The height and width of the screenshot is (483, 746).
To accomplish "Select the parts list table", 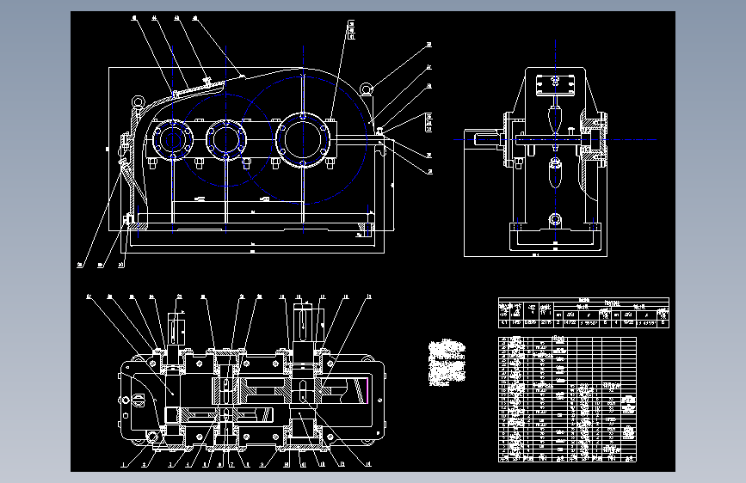I will (567, 400).
